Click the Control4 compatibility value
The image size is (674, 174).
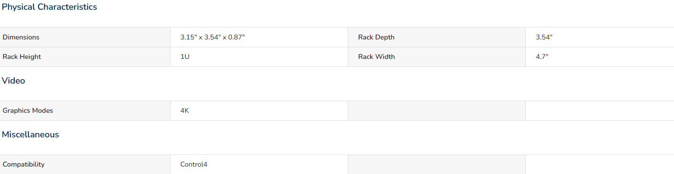tap(194, 164)
